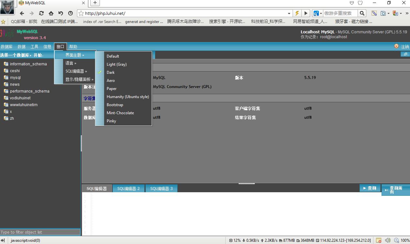Run the query with 查询 button

coord(370,188)
